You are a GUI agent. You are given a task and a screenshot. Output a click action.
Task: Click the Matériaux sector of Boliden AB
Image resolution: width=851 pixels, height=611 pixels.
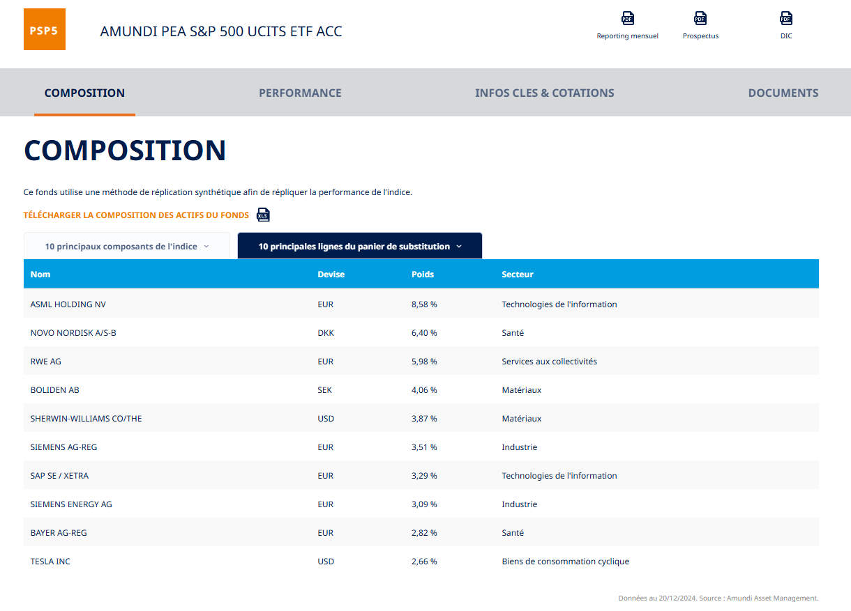coord(522,390)
